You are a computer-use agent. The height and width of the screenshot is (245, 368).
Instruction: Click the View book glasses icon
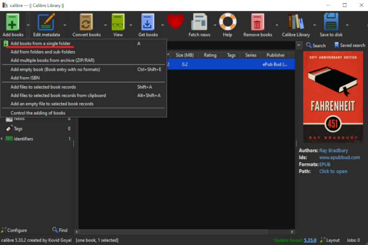pyautogui.click(x=118, y=22)
